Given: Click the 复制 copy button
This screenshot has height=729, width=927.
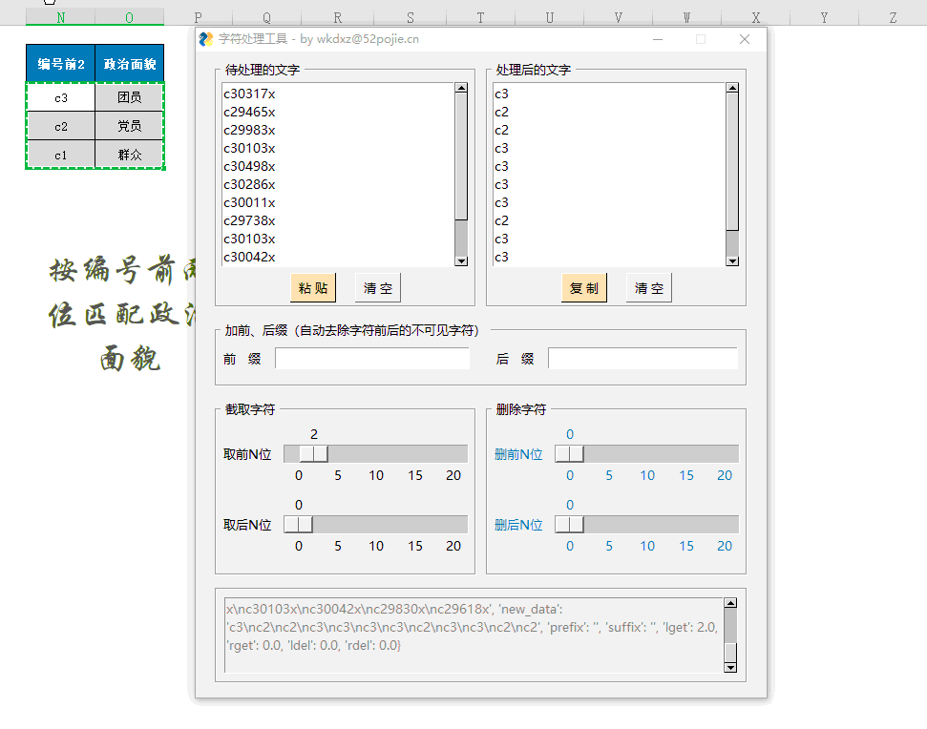Looking at the screenshot, I should click(583, 287).
